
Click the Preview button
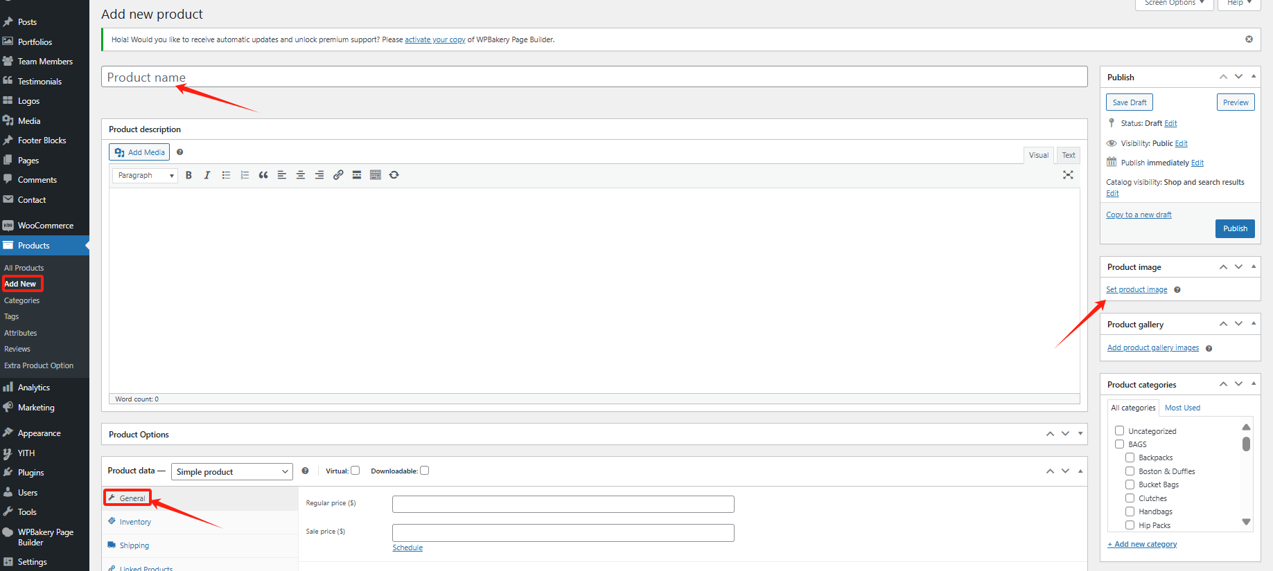[x=1236, y=102]
